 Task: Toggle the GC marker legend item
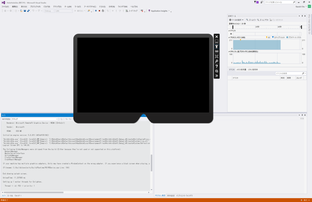point(268,37)
